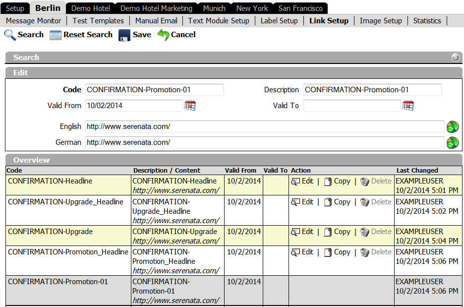Screen dimensions: 464x307
Task: Click 10/2/2014 5:02 PM timestamp
Action: click(x=427, y=211)
